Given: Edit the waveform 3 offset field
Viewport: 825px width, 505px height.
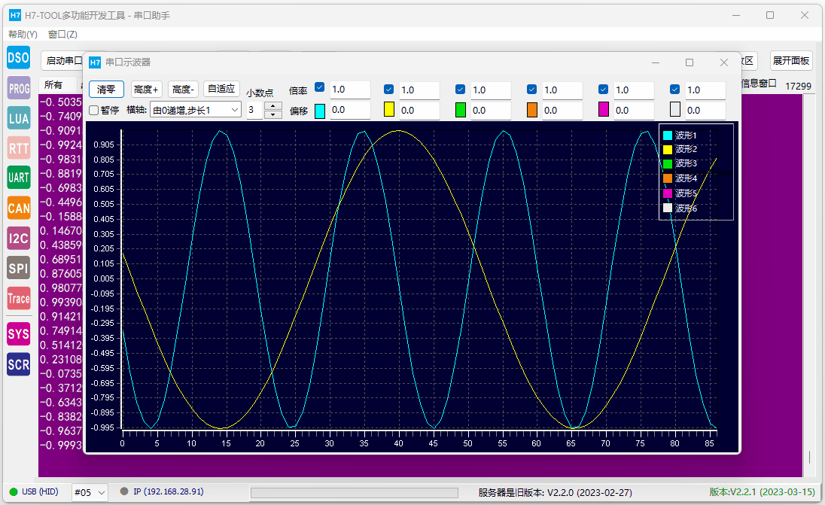Looking at the screenshot, I should (492, 111).
